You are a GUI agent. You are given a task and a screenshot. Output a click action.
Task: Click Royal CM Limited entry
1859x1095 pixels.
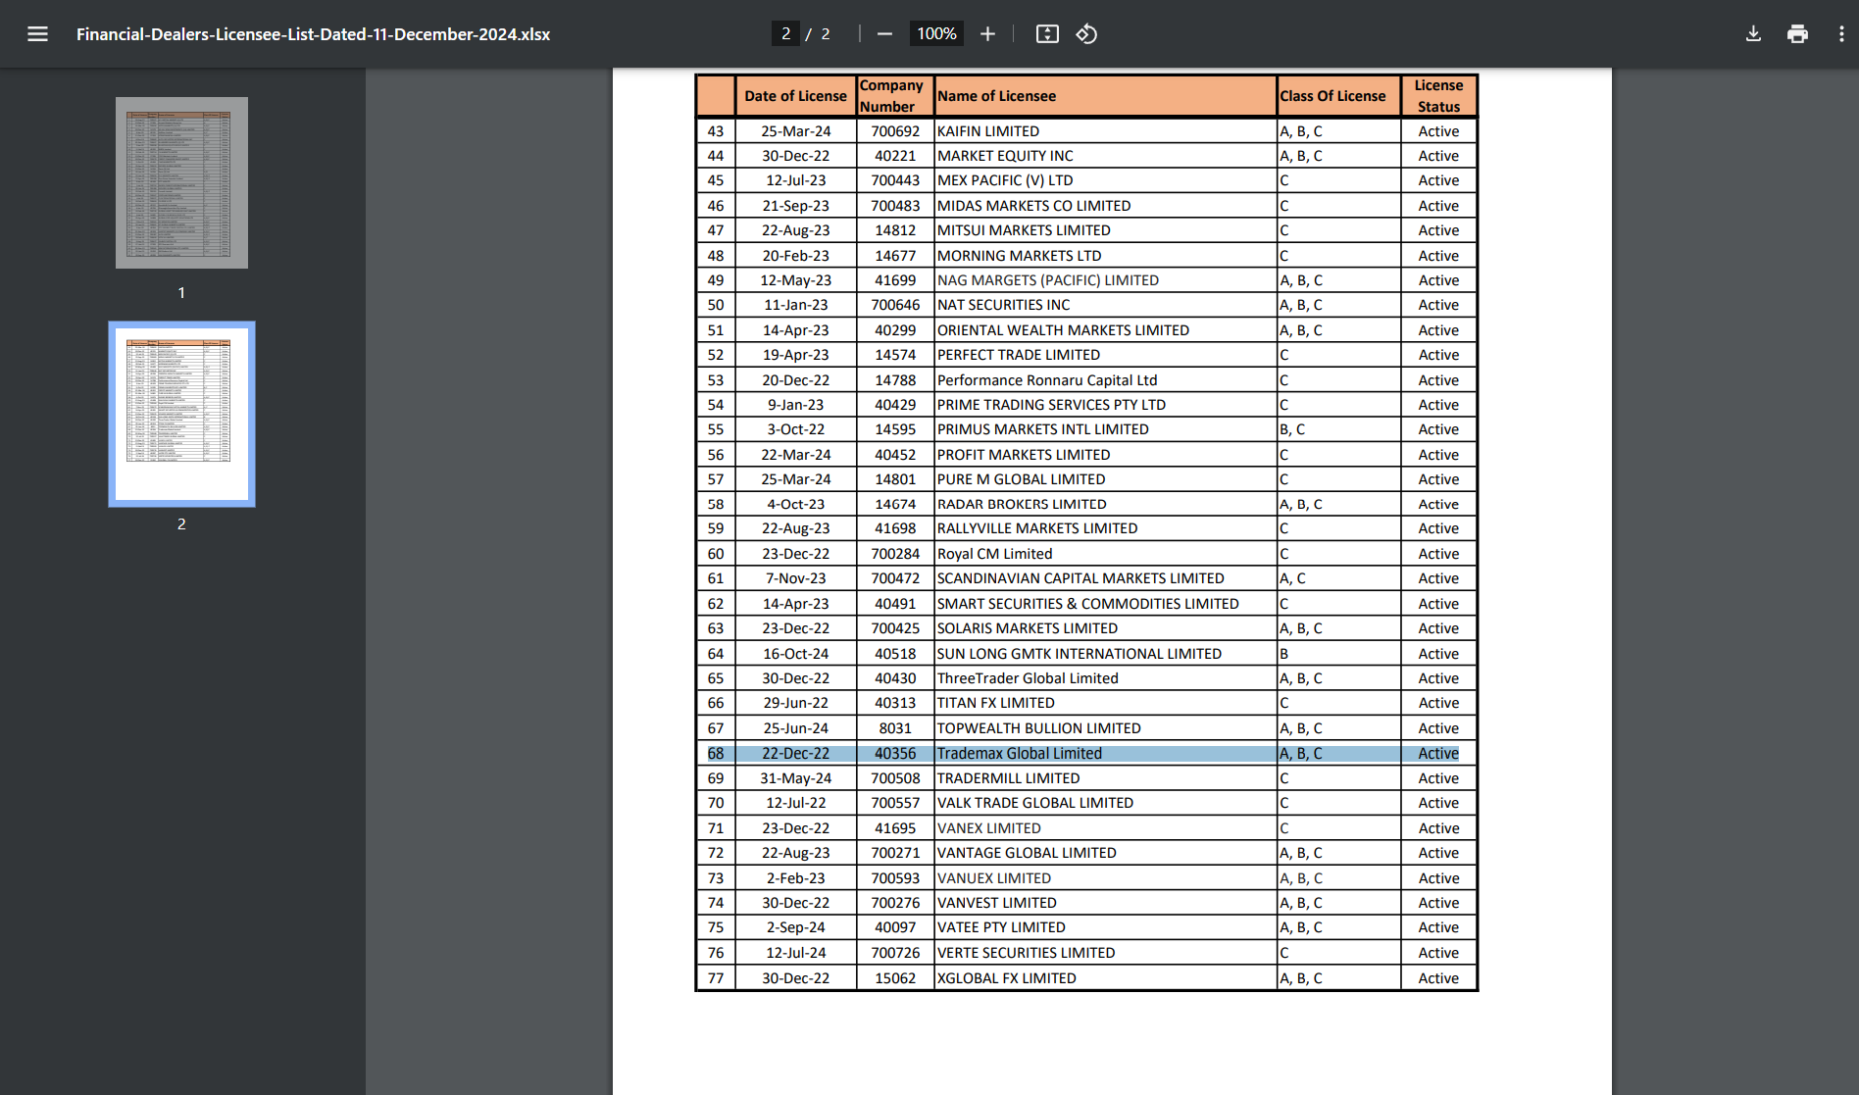pos(994,554)
